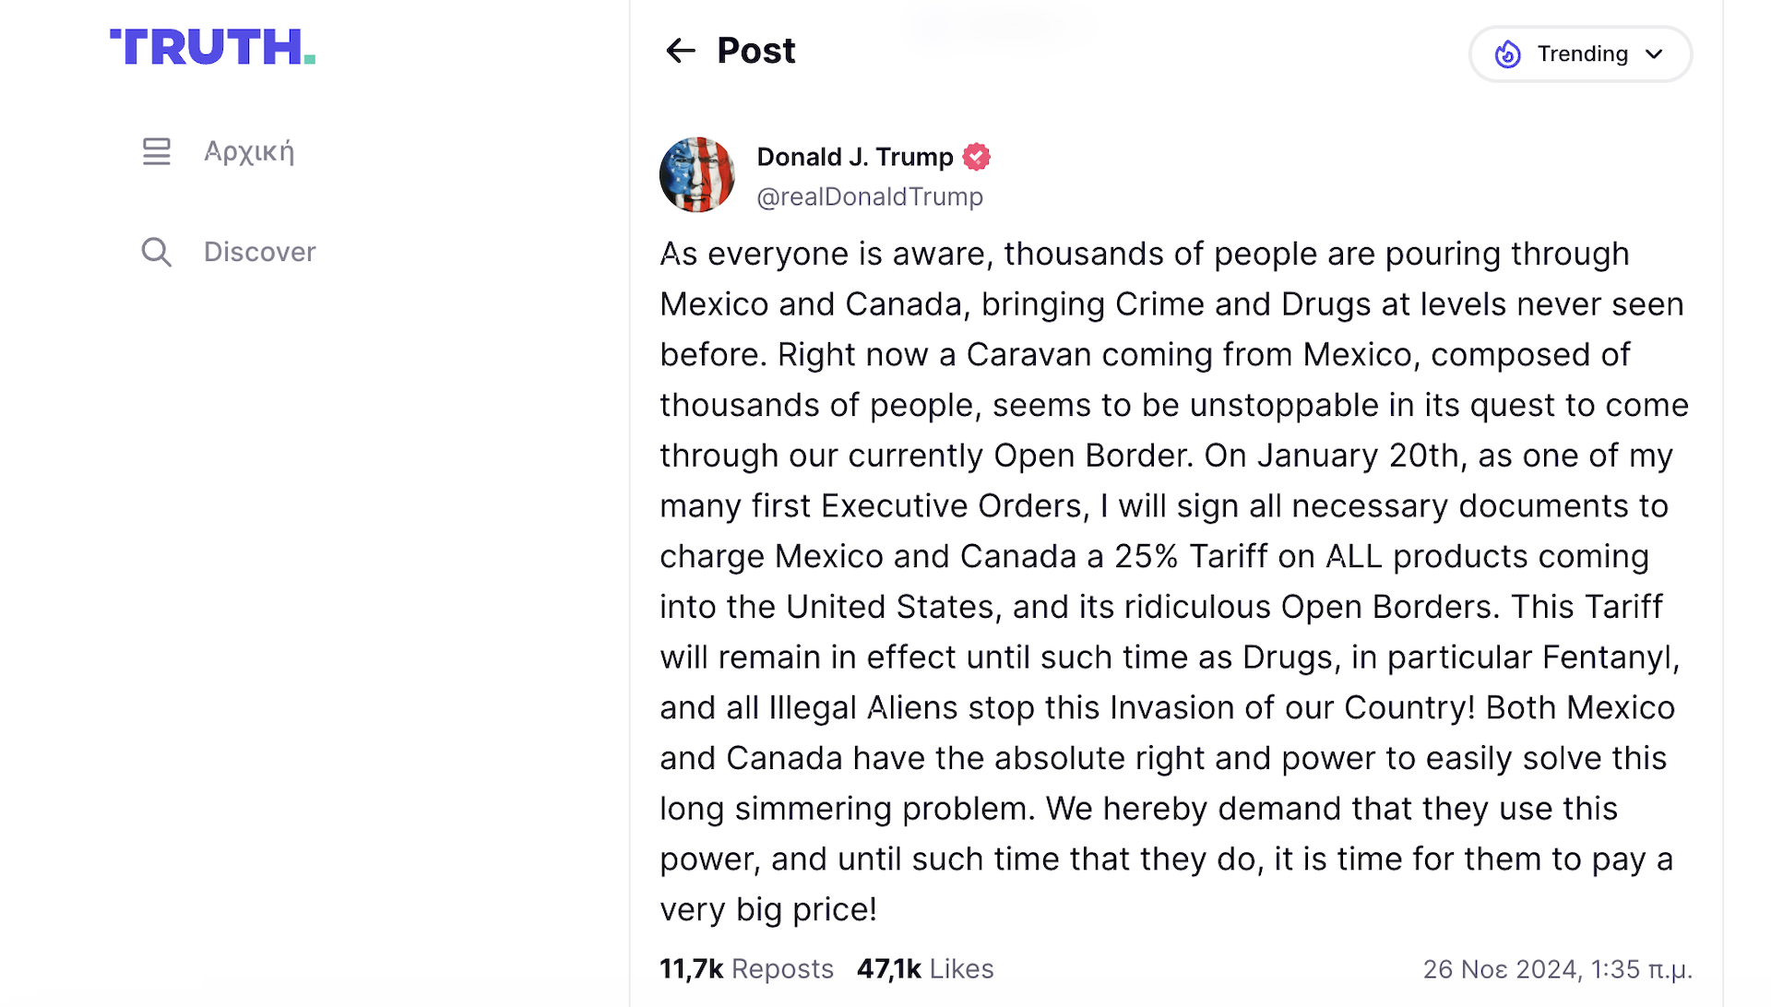Expand the Trending chevron arrow

(x=1655, y=54)
